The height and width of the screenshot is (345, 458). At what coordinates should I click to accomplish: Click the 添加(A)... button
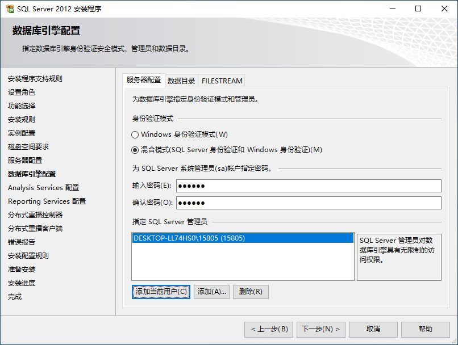pos(211,292)
